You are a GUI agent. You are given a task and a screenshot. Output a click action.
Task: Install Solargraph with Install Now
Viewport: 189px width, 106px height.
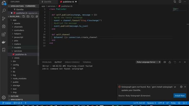click(x=180, y=96)
